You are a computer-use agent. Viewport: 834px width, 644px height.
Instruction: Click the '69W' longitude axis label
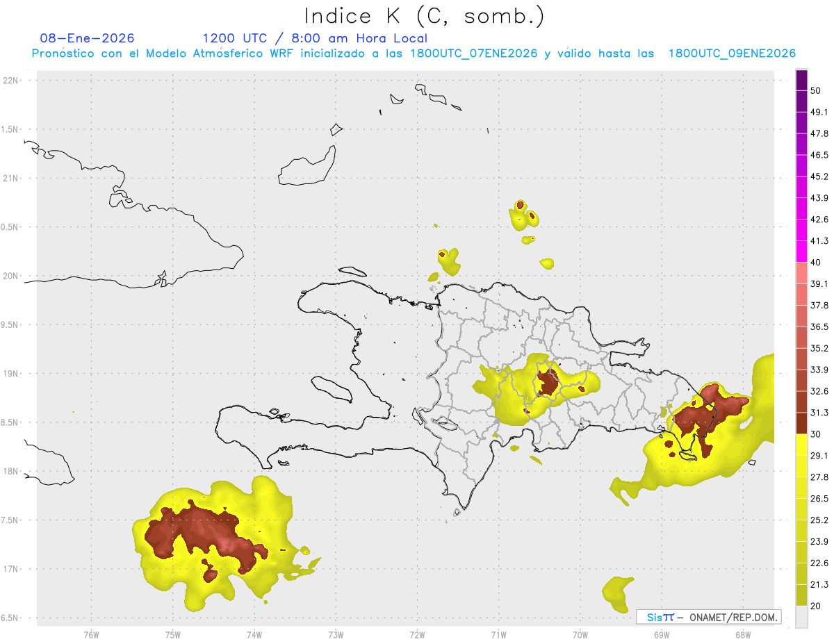pos(661,634)
